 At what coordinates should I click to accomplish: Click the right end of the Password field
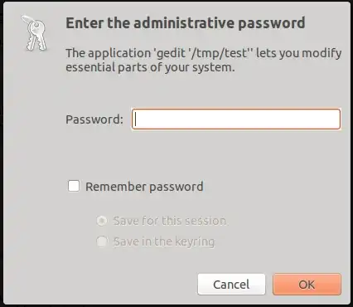336,119
